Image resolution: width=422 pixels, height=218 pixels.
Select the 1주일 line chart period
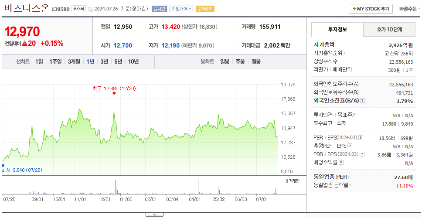click(x=55, y=61)
